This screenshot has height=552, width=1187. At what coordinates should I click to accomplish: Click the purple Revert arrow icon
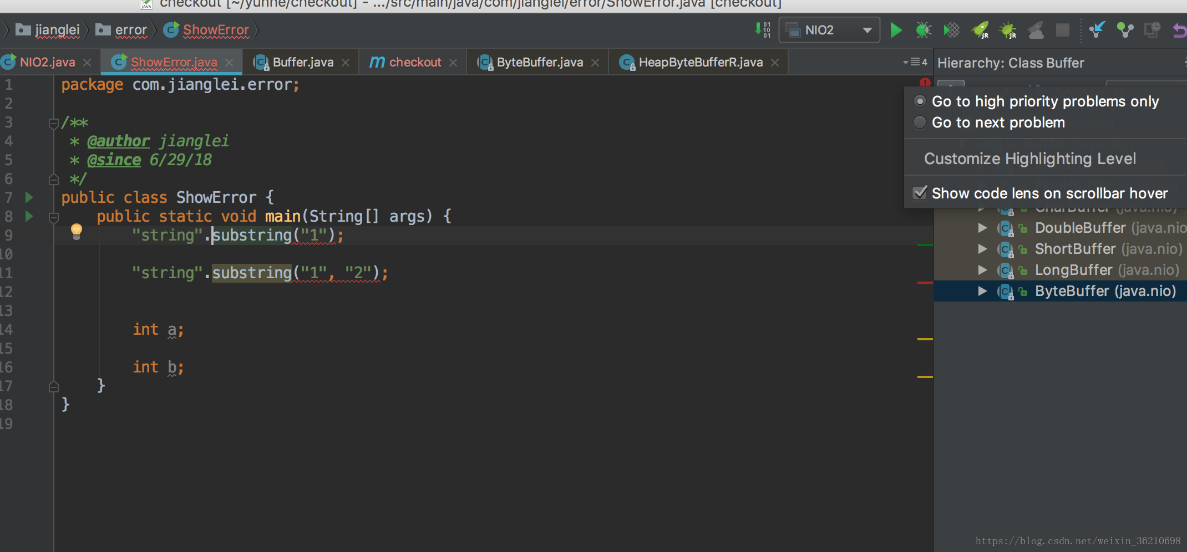pos(1180,30)
